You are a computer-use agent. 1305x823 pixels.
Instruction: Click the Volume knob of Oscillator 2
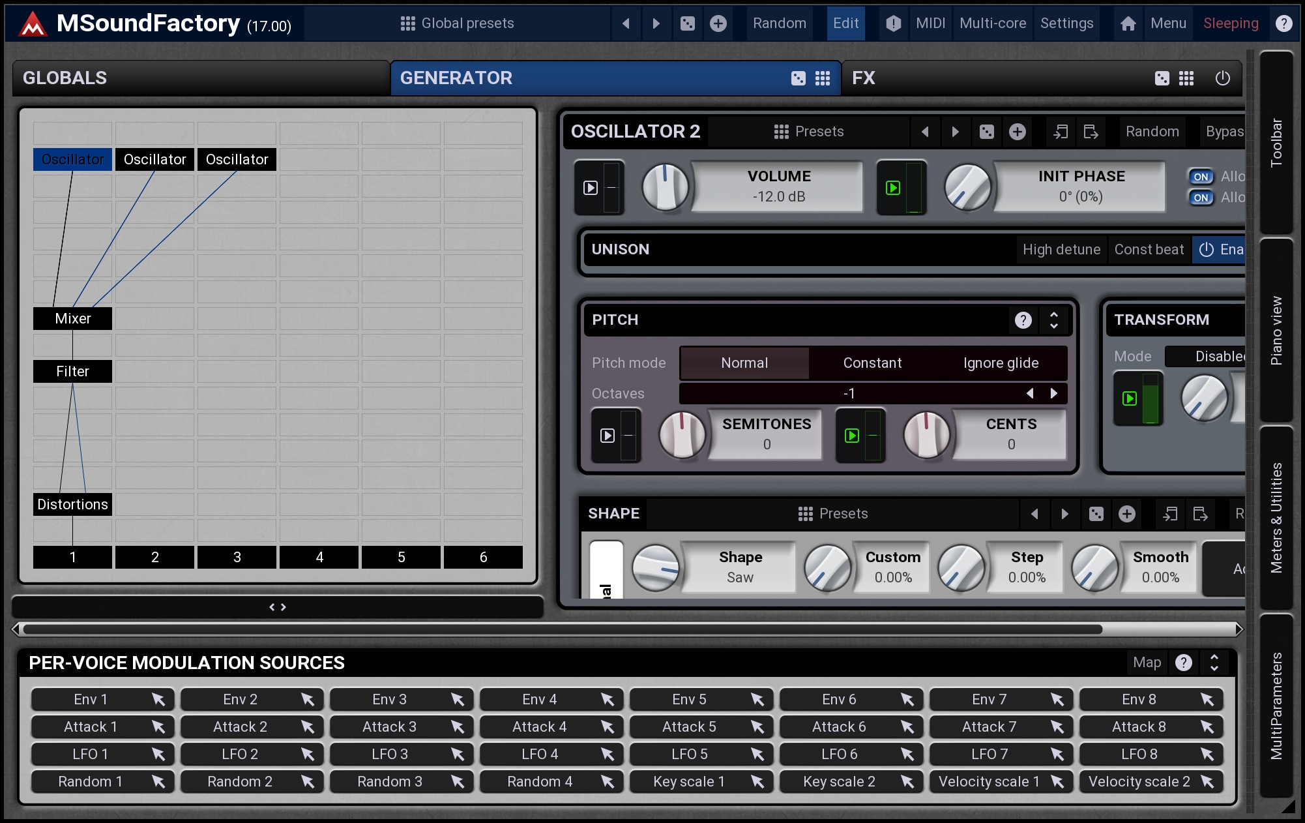click(x=665, y=187)
